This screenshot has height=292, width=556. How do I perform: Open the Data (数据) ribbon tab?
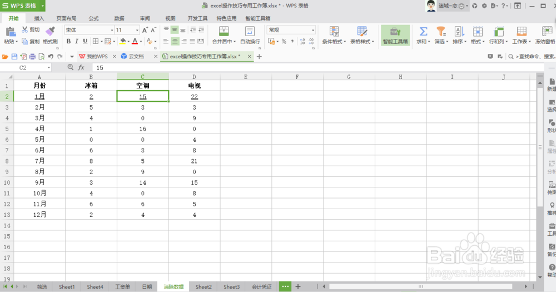click(119, 18)
